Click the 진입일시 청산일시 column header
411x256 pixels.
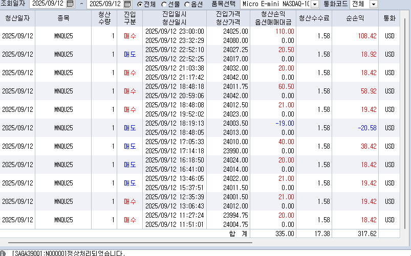click(175, 18)
